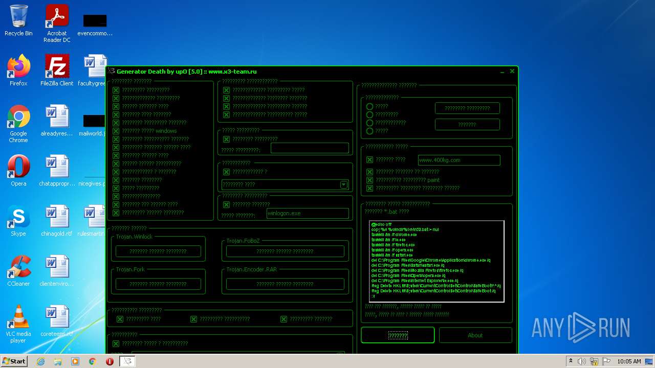The image size is (655, 368).
Task: Select the Acrobat Reader DC desktop shortcut
Action: tap(57, 23)
